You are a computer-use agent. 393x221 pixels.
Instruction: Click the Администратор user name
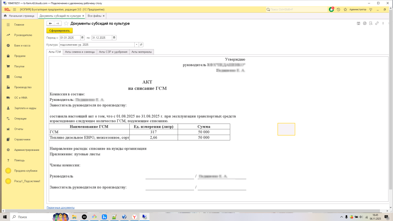(358, 10)
